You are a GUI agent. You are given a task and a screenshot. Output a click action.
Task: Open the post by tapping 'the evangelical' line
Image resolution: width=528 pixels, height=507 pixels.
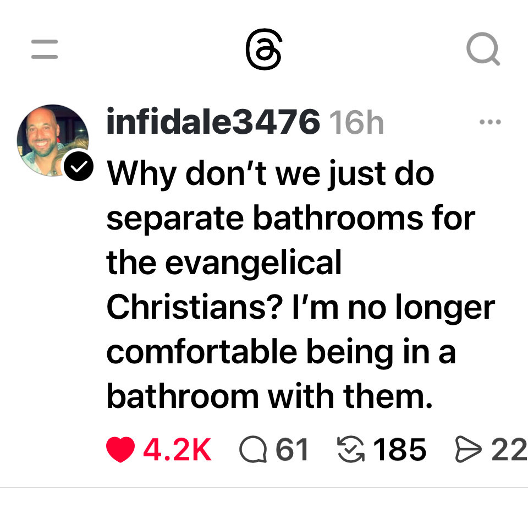click(x=224, y=263)
